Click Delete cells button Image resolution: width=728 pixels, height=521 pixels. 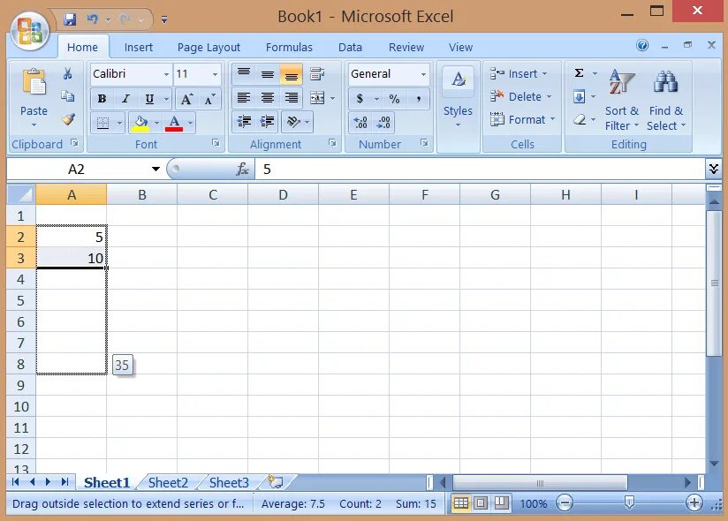click(x=520, y=97)
